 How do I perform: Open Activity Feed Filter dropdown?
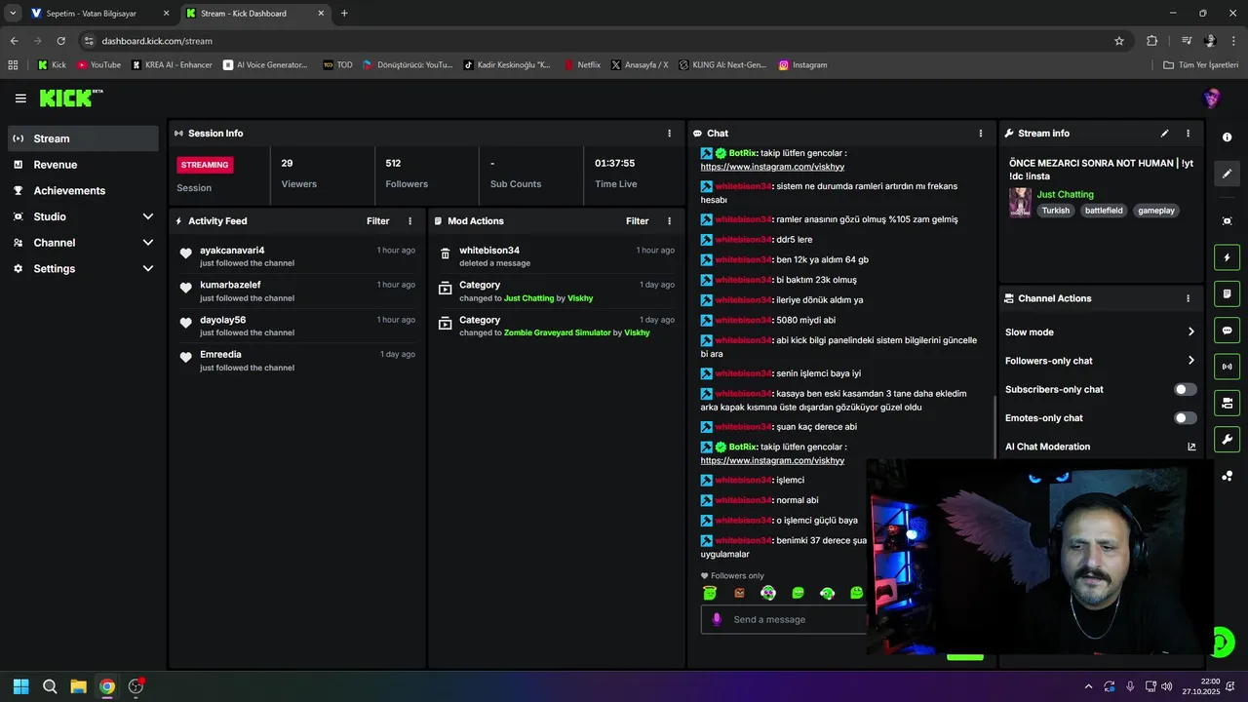pos(377,221)
